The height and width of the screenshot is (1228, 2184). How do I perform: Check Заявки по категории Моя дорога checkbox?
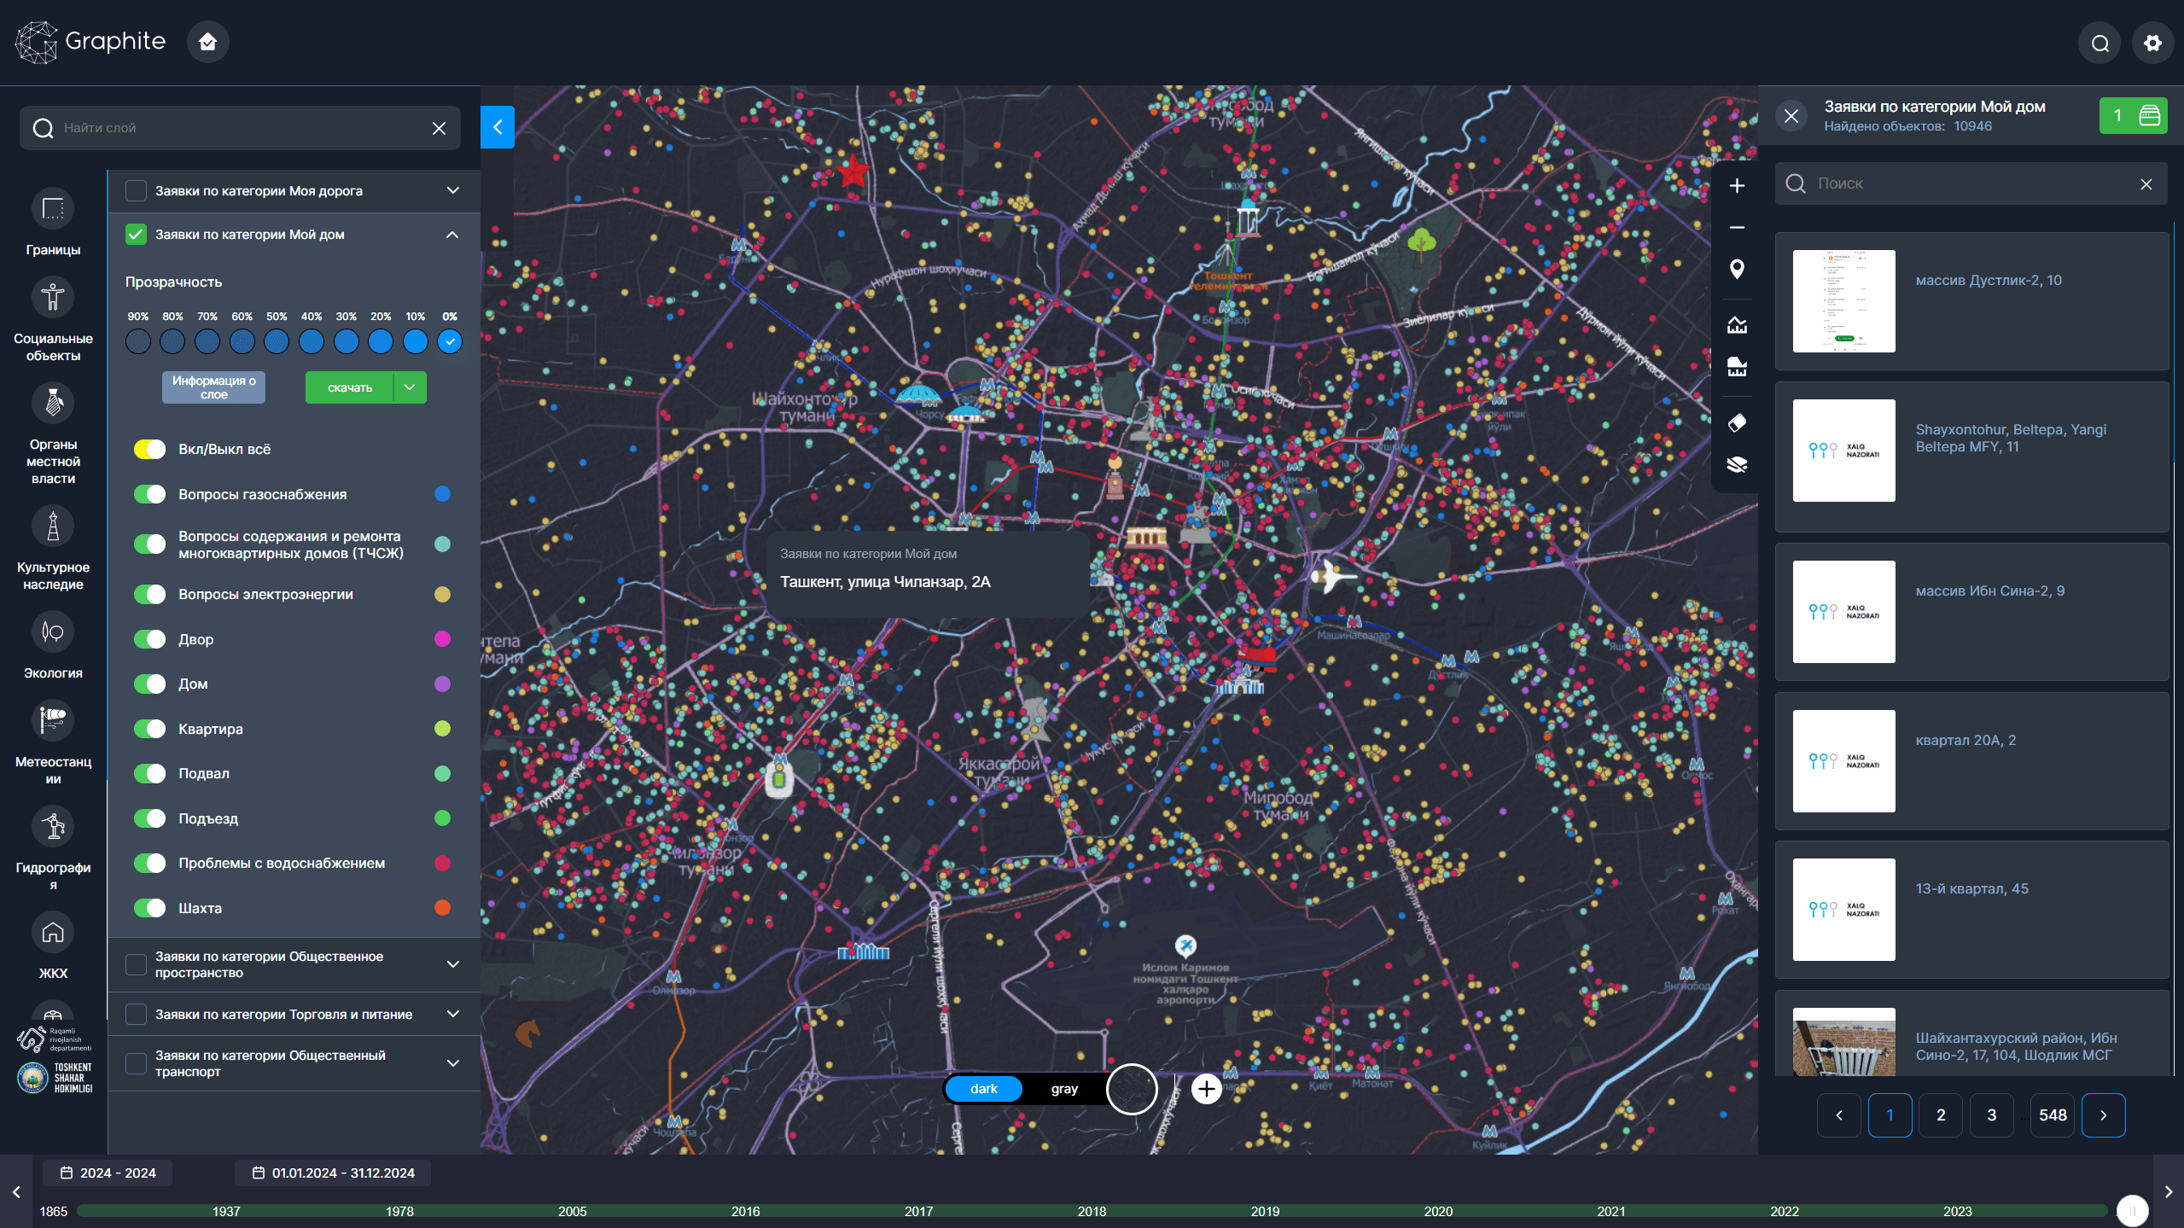[137, 190]
